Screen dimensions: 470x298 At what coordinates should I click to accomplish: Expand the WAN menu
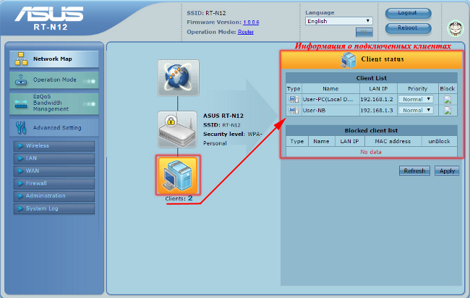(54, 171)
